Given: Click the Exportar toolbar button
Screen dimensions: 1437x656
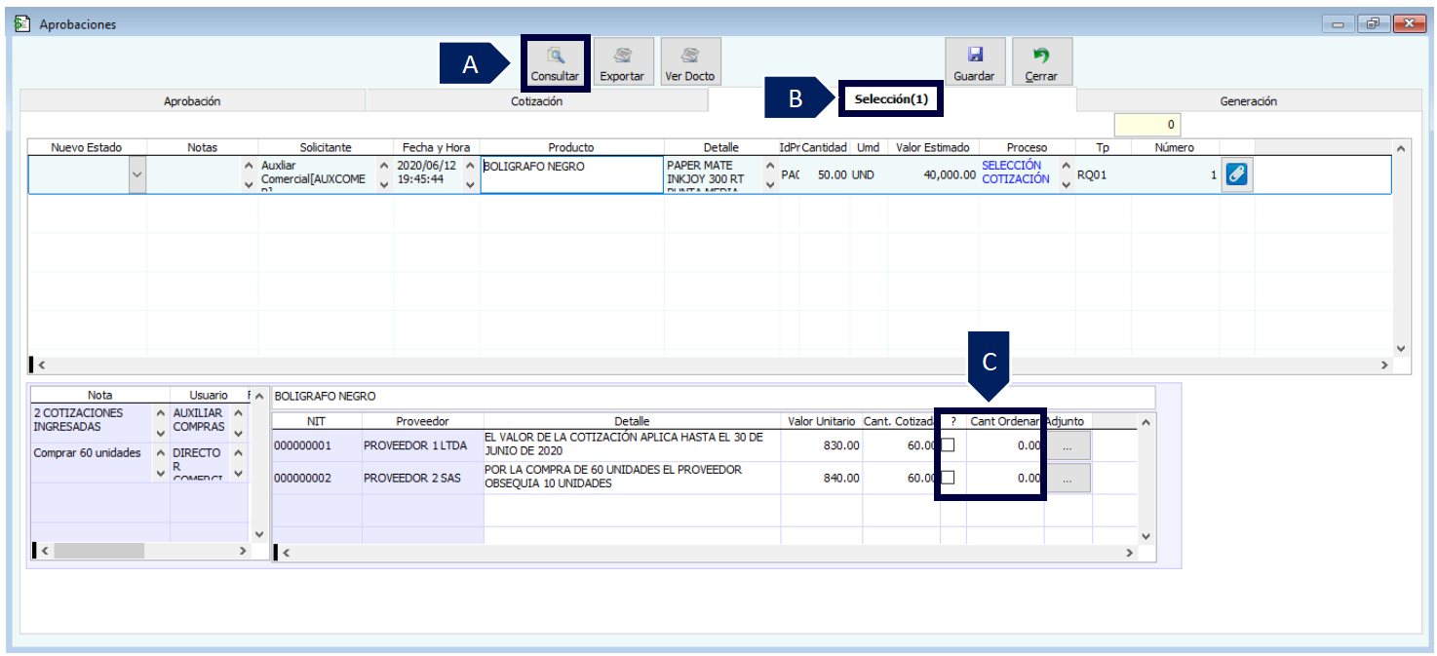Looking at the screenshot, I should click(621, 62).
